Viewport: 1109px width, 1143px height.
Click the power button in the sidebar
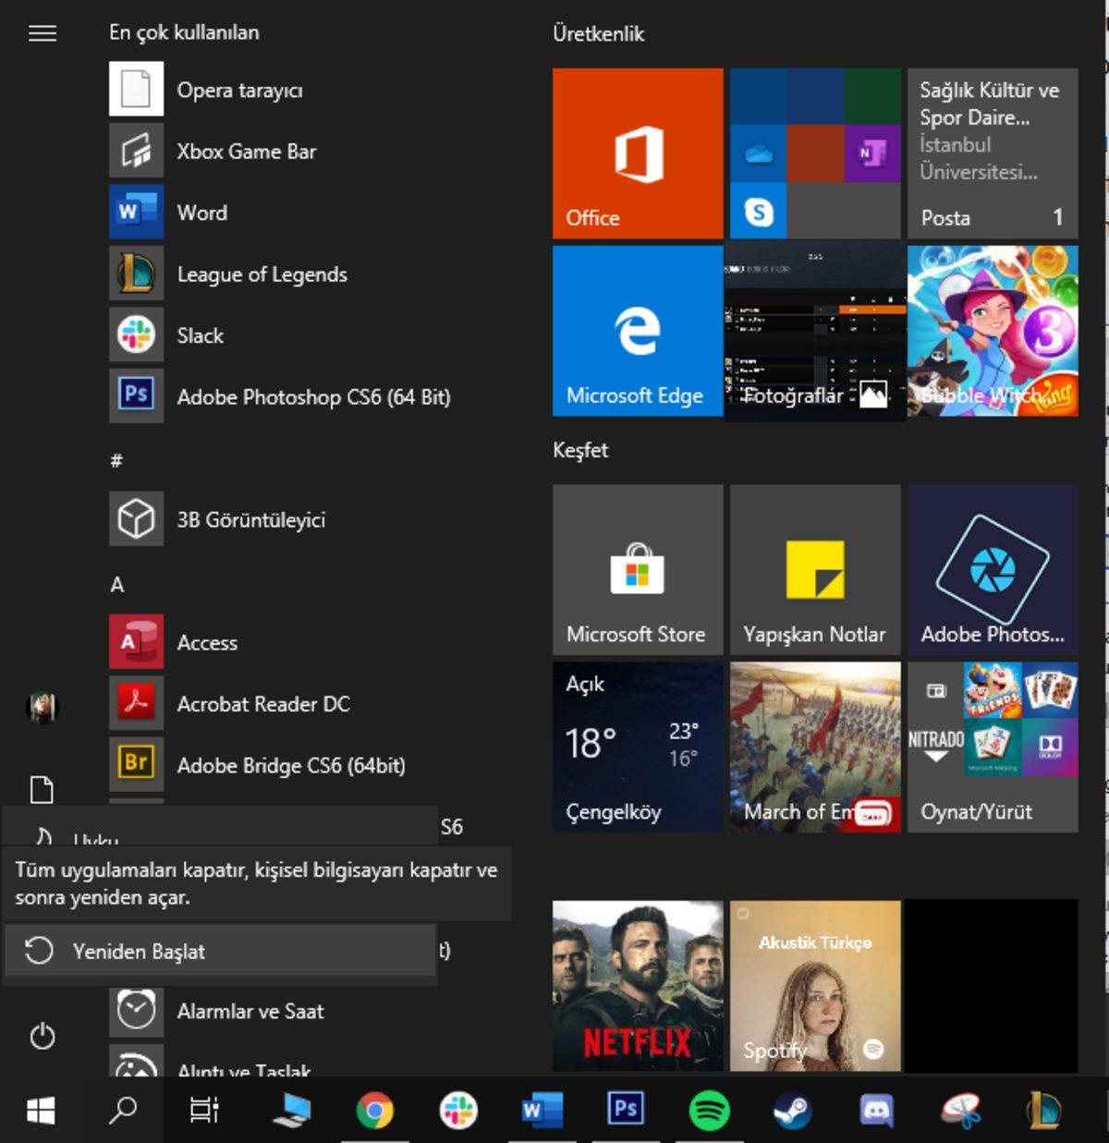pos(43,1036)
